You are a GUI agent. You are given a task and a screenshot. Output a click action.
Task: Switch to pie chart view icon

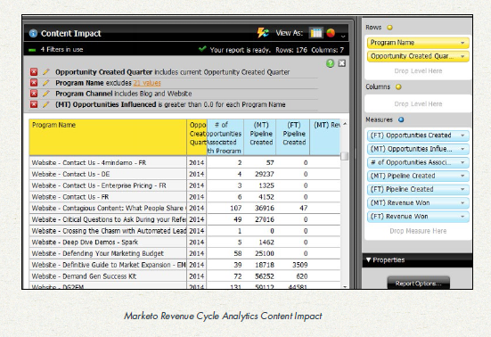[x=331, y=33]
